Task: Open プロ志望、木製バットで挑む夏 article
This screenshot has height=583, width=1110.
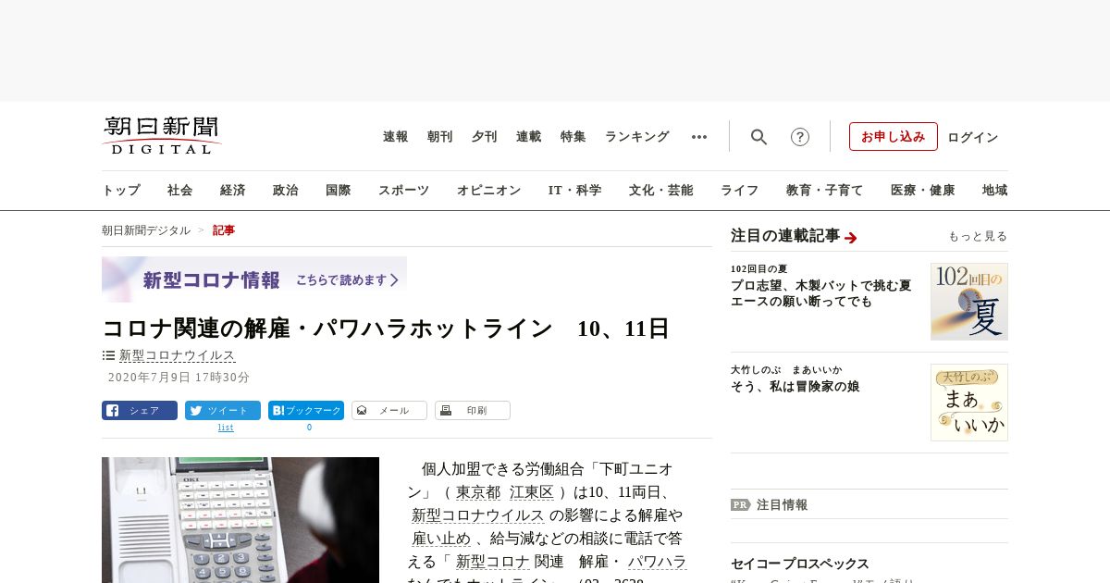Action: (820, 293)
